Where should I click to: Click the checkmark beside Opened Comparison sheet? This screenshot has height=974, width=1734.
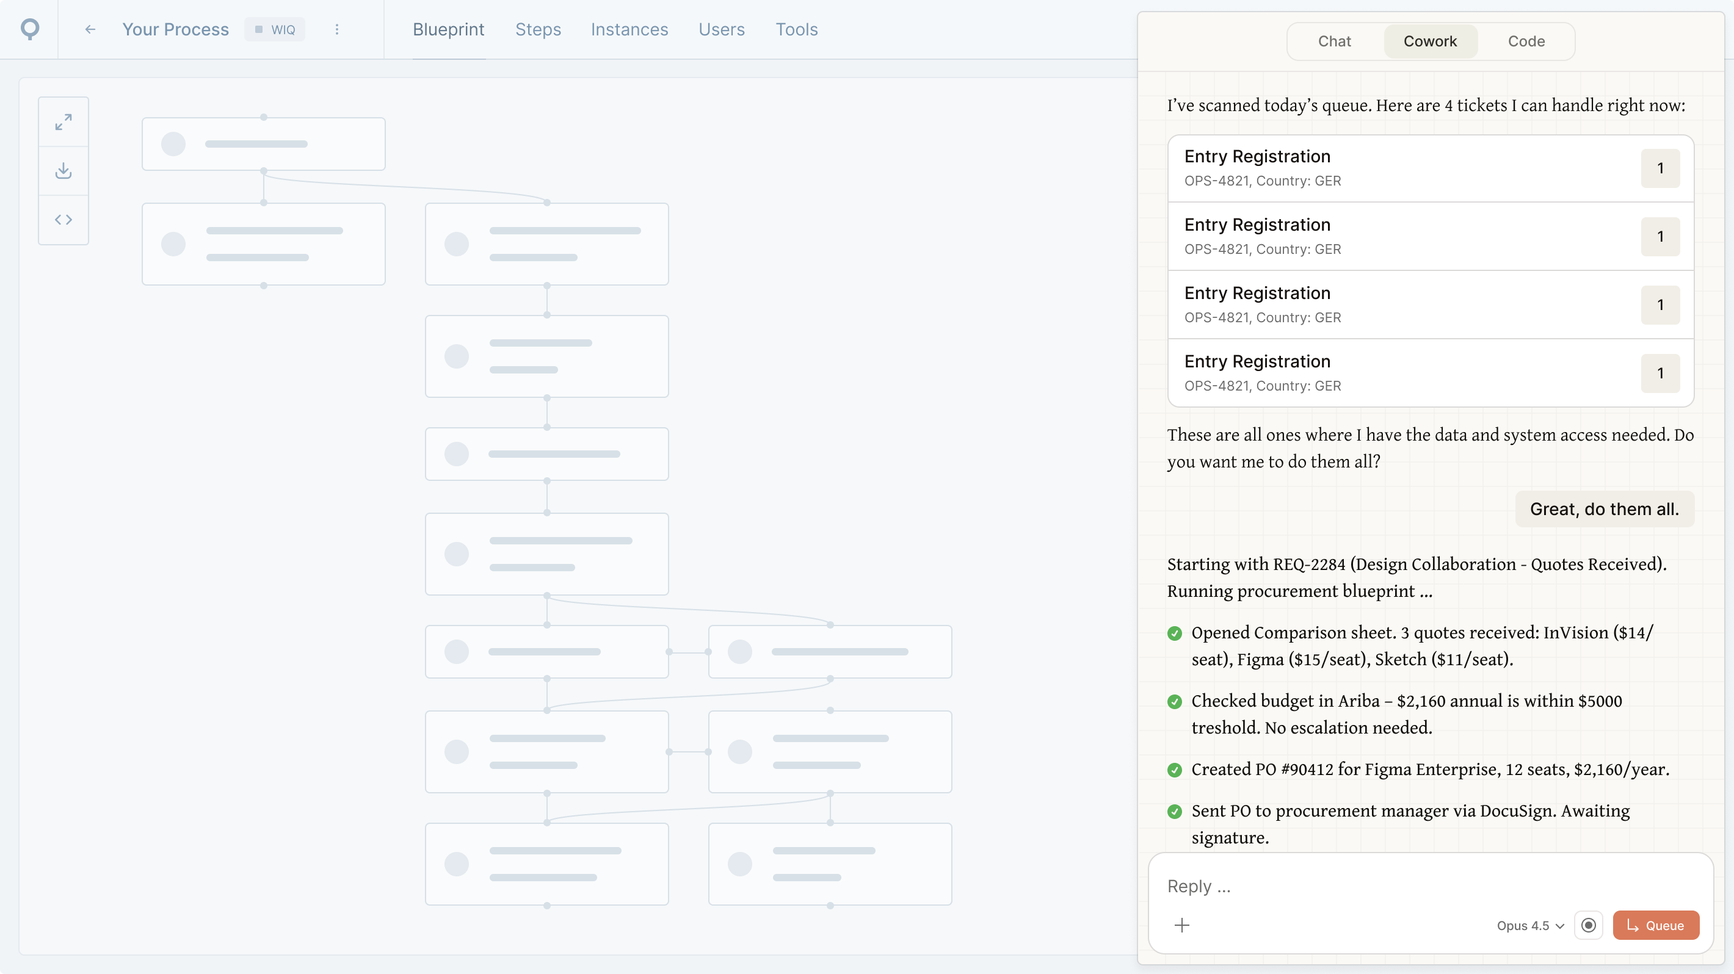pyautogui.click(x=1175, y=633)
